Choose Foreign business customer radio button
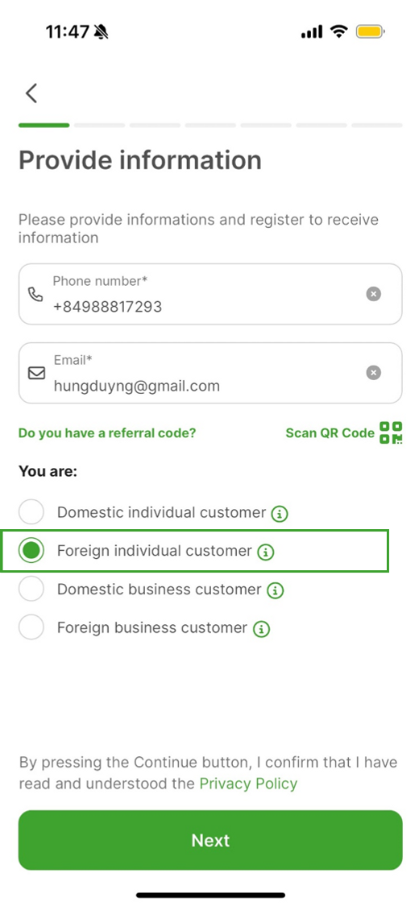The width and height of the screenshot is (419, 906). tap(31, 627)
